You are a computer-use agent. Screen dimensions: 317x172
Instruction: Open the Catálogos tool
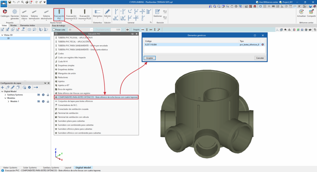pyautogui.click(x=5, y=13)
